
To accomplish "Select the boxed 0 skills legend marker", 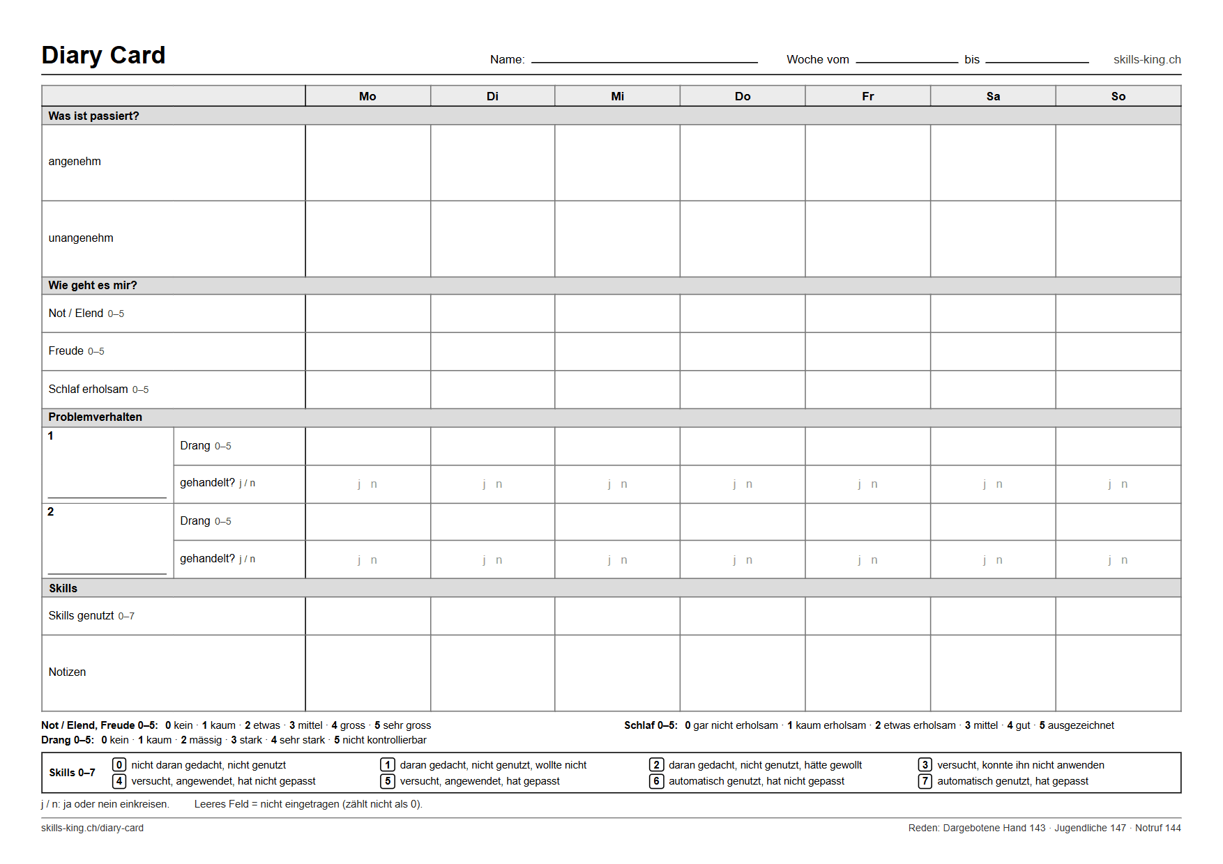I will pyautogui.click(x=119, y=765).
